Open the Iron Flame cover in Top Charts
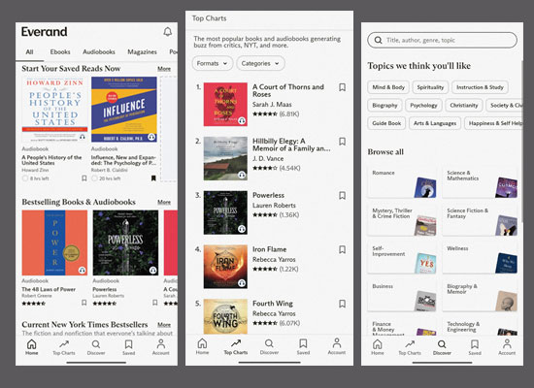Screen dimensions: 534x388 [x=225, y=267]
